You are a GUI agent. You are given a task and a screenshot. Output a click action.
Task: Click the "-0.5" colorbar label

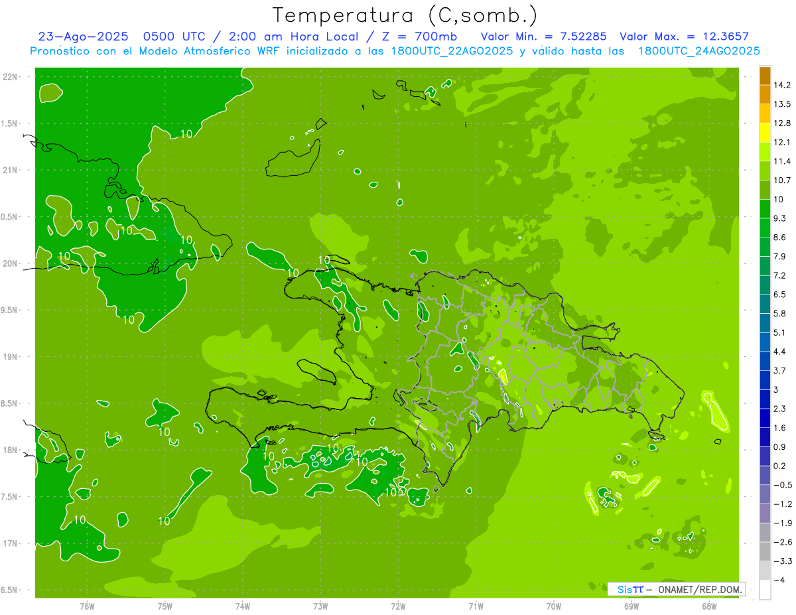(782, 484)
